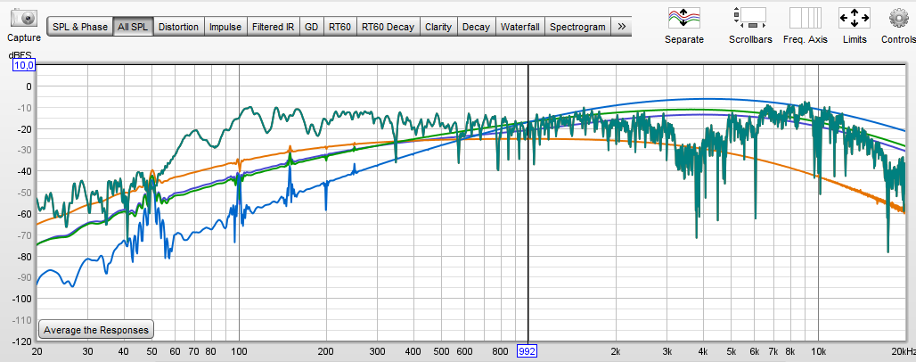Click the 992 Hz cursor frequency marker
Screen dimensions: 916x362
[528, 351]
